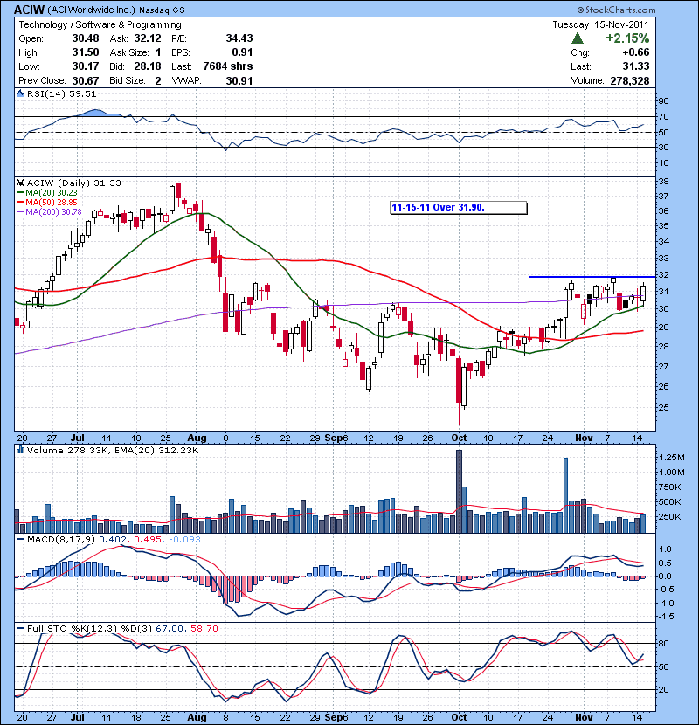Click the Low value 30.17
Image resolution: width=699 pixels, height=725 pixels.
tap(86, 66)
